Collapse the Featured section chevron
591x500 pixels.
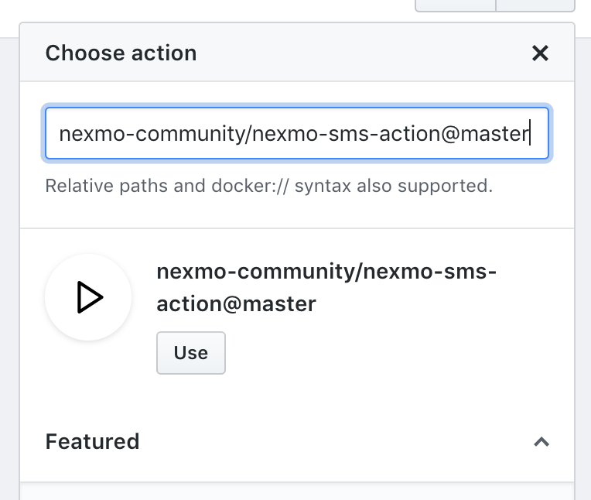541,441
